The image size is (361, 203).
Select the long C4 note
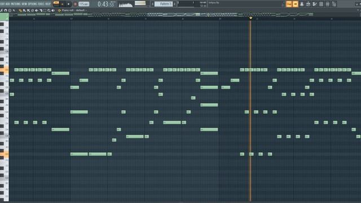pos(135,136)
